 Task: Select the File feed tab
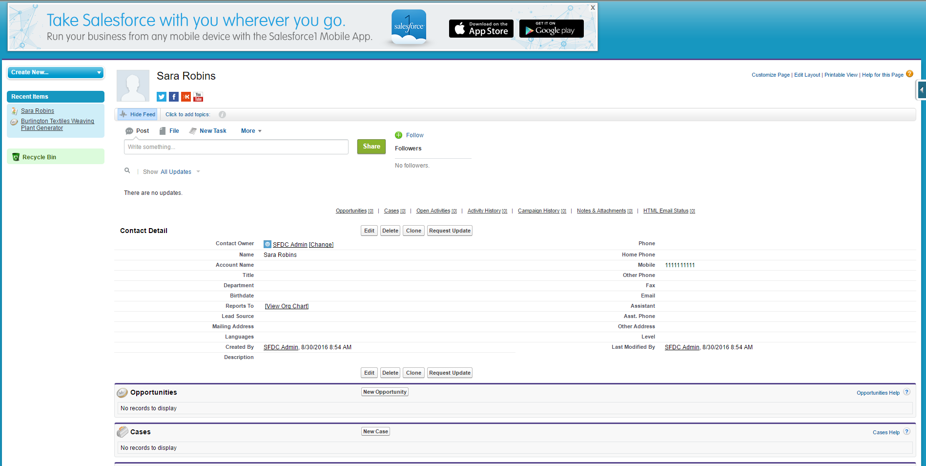tap(169, 131)
